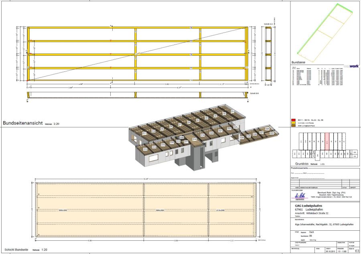Click the 'Dach' value in title block
This screenshot has height=254, width=361.
point(312,232)
